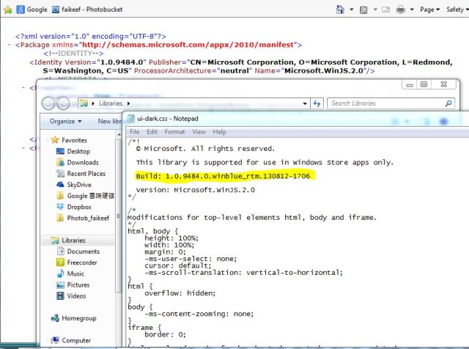Screen dimensions: 469x349
Task: Open the Documents library
Action: (x=83, y=251)
